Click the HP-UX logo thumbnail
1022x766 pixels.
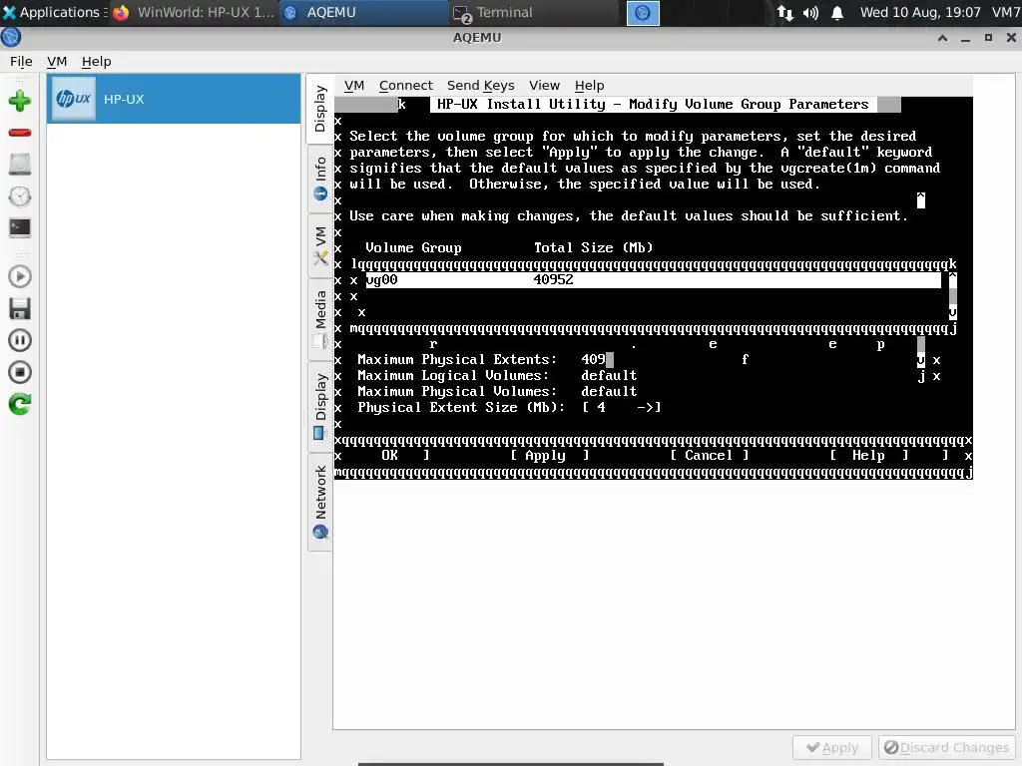pos(73,99)
